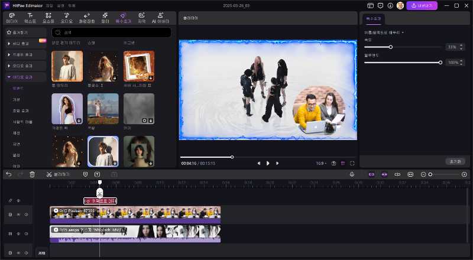
Task: Toggle the first header icon on the aespa track
Action: click(x=10, y=234)
